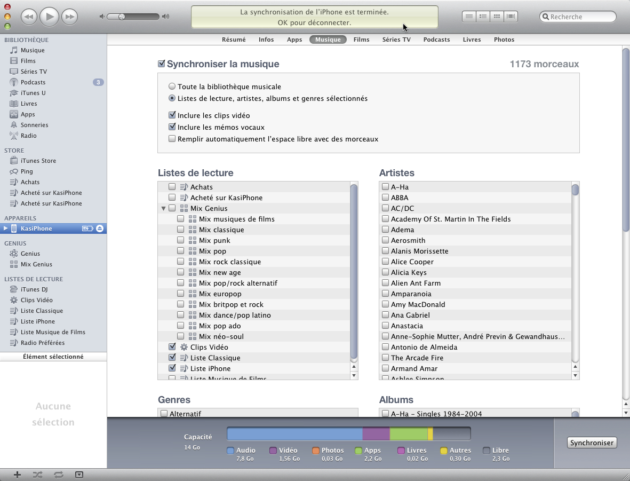Screen dimensions: 630x481
Task: Open the Résumé tab
Action: 234,40
